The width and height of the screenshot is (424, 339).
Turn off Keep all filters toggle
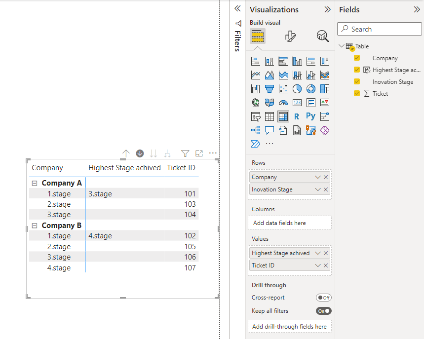324,311
